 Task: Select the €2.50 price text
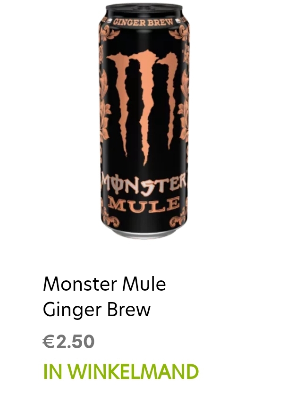click(x=68, y=341)
